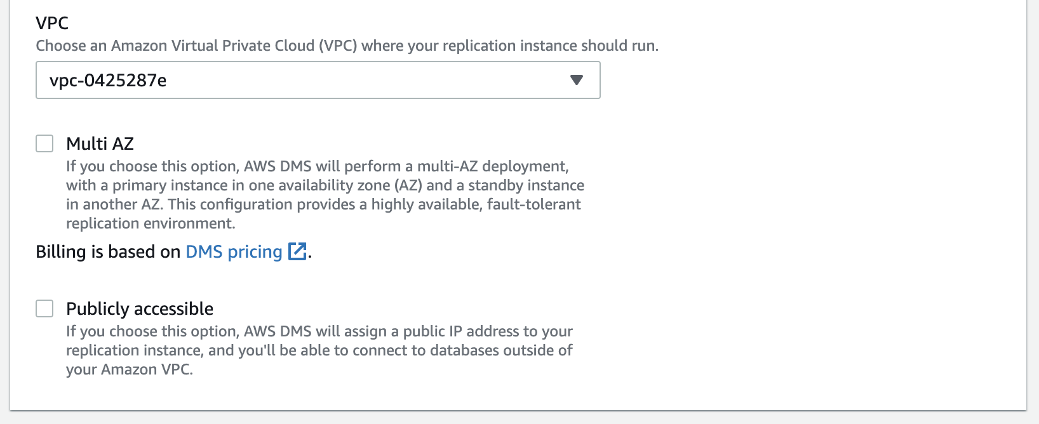This screenshot has width=1039, height=424.
Task: Expand the vpc-0425287e combo box
Action: pos(318,80)
